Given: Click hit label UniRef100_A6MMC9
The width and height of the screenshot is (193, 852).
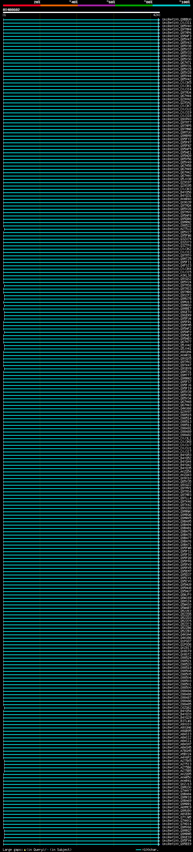Looking at the screenshot, I should (177, 807).
